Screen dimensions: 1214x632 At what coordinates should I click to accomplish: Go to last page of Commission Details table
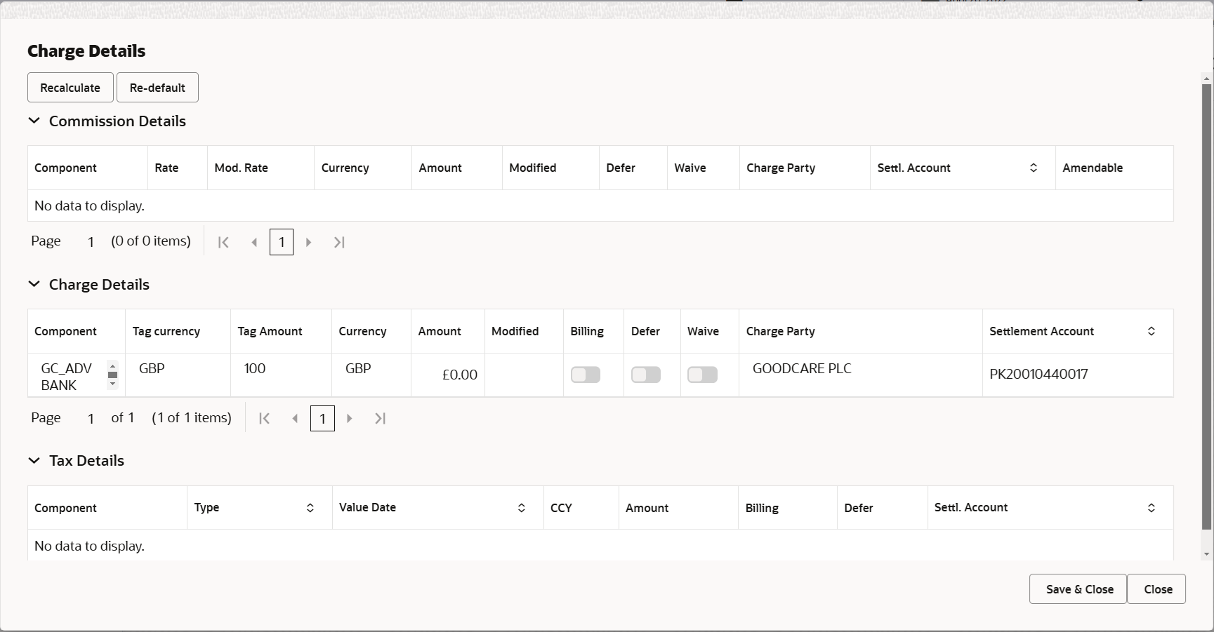pyautogui.click(x=339, y=241)
